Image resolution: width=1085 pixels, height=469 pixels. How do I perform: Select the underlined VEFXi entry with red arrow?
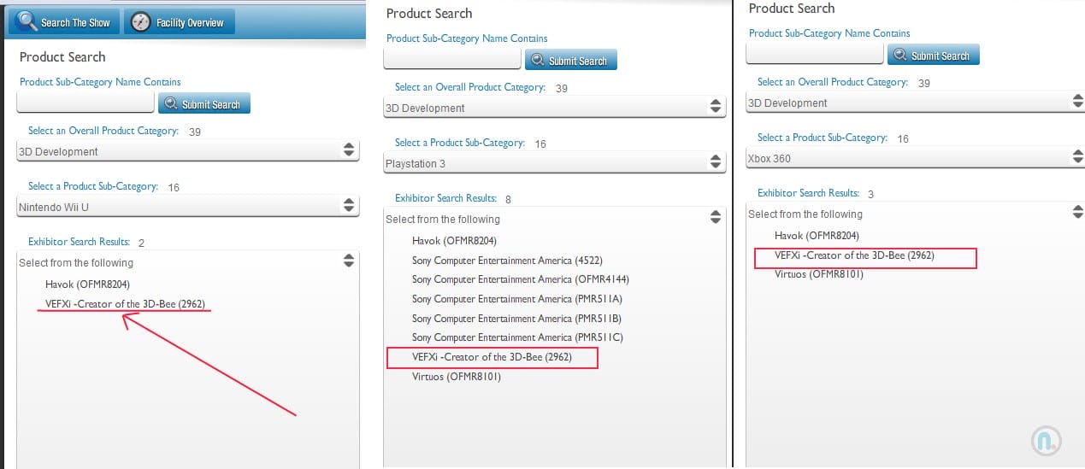click(125, 304)
